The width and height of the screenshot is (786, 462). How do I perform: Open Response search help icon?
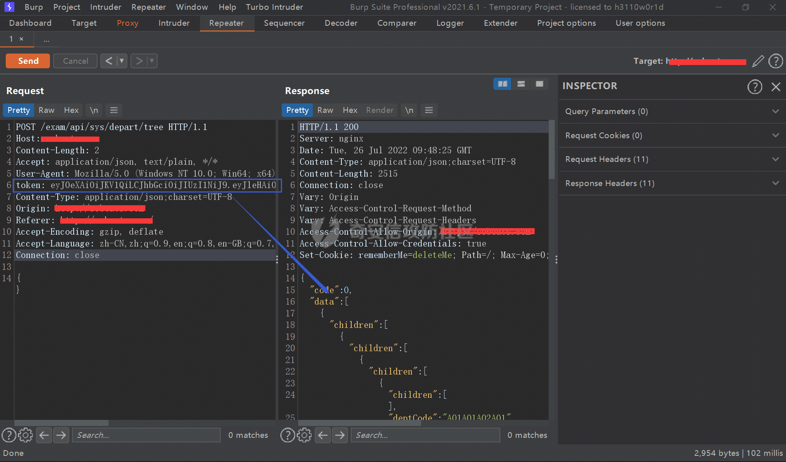click(x=288, y=435)
